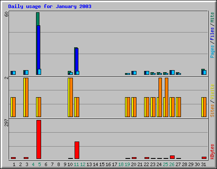Screen dimensions: 217x169
Task: Click day label '31' on the x-axis
Action: 203,164
